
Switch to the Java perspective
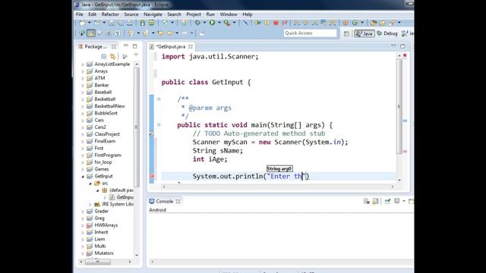coord(364,33)
